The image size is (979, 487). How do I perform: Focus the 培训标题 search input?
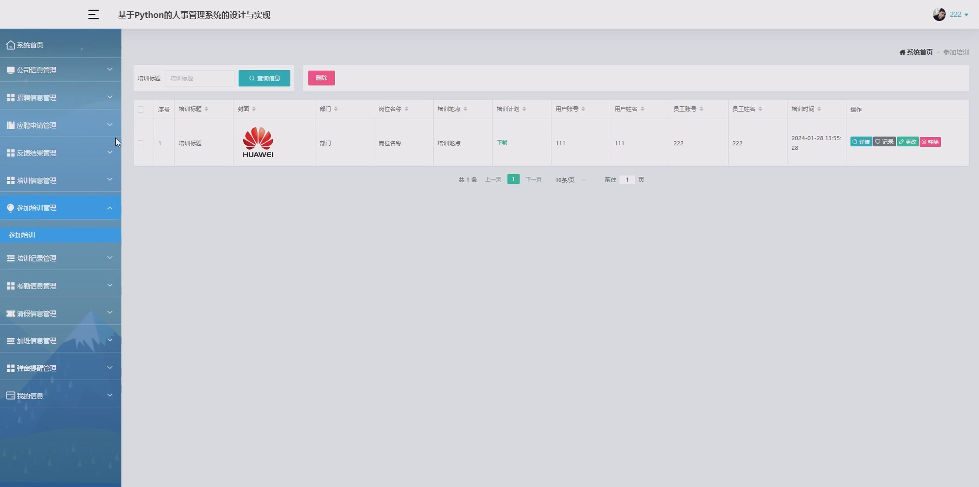click(200, 78)
